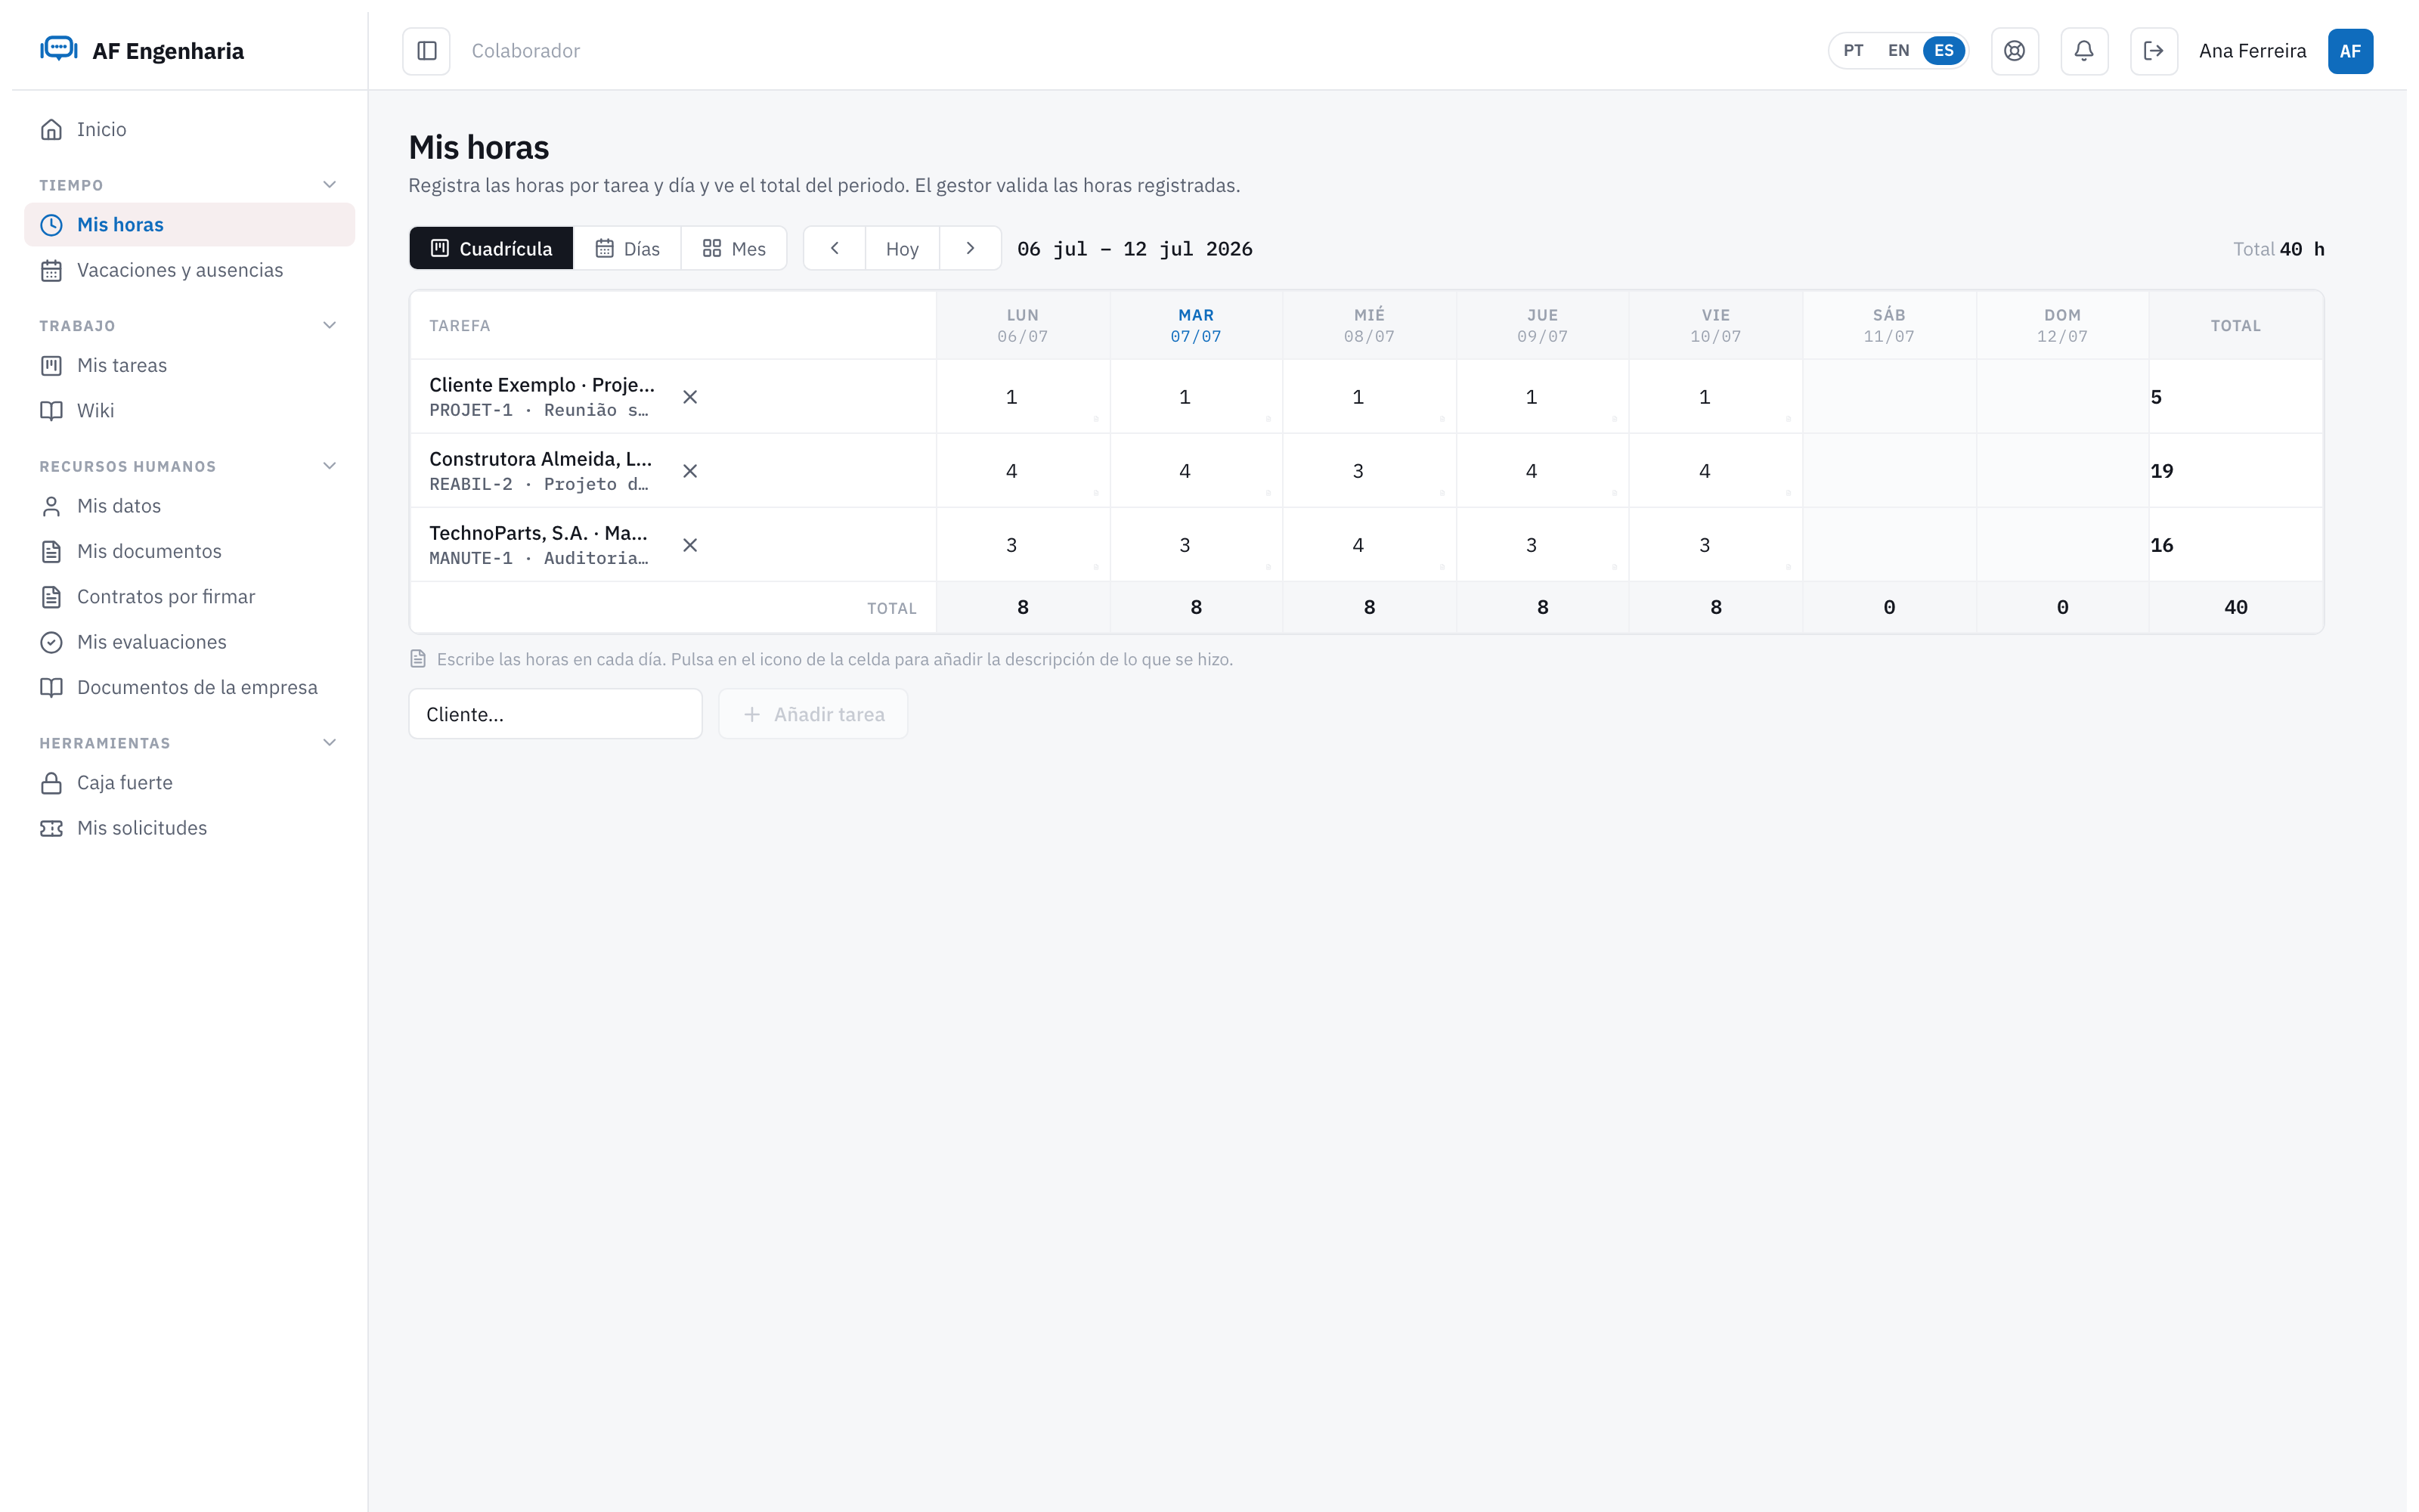Switch to Días view

click(627, 248)
